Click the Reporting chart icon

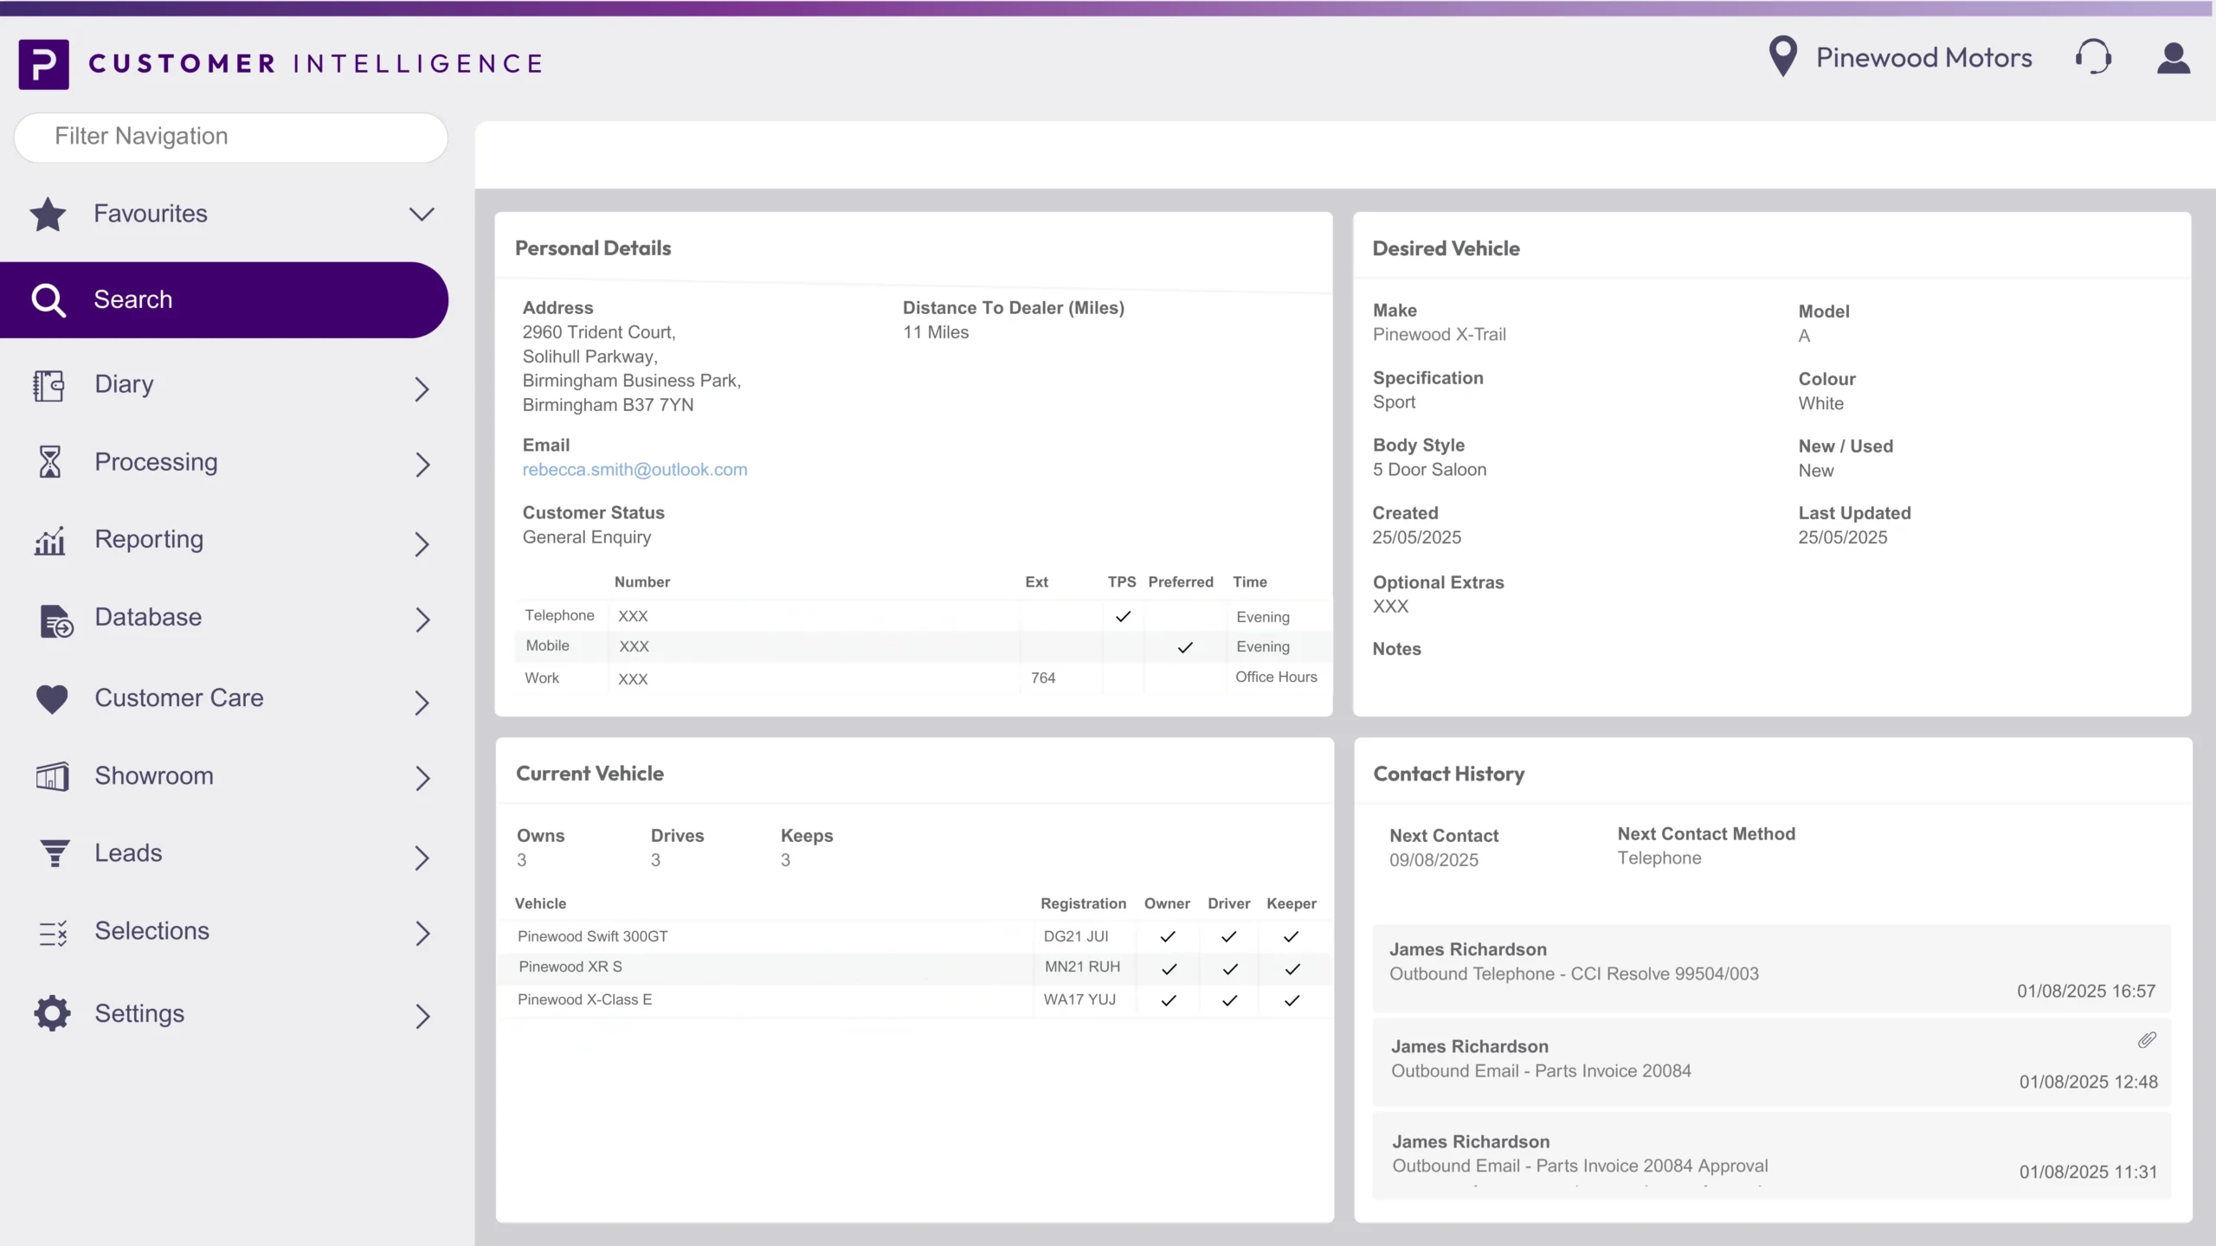pos(49,541)
